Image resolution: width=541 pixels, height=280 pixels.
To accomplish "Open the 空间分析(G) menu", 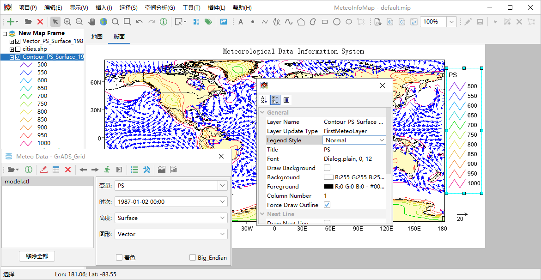I will 159,8.
